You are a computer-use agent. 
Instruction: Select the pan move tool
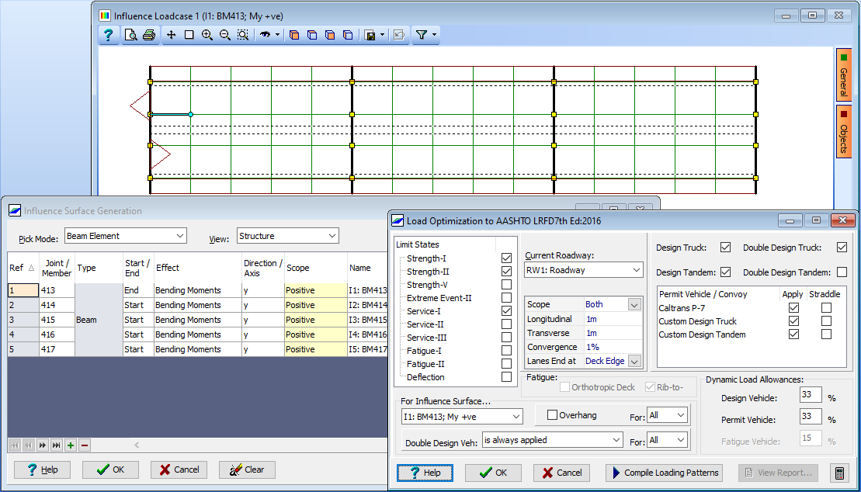(x=172, y=35)
